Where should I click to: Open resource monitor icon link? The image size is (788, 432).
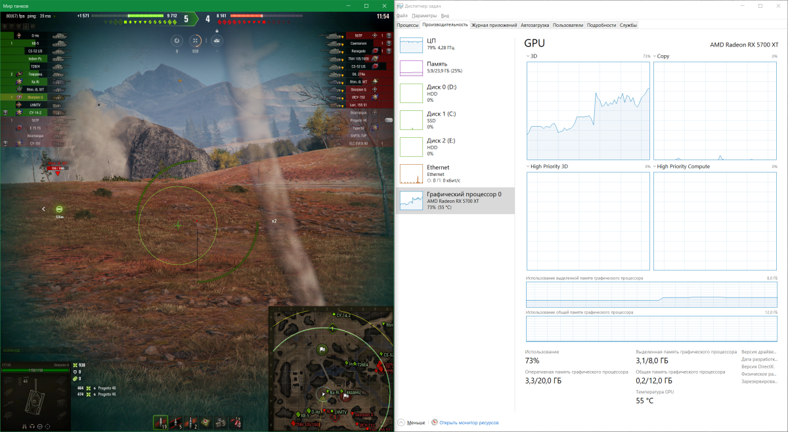(x=434, y=423)
